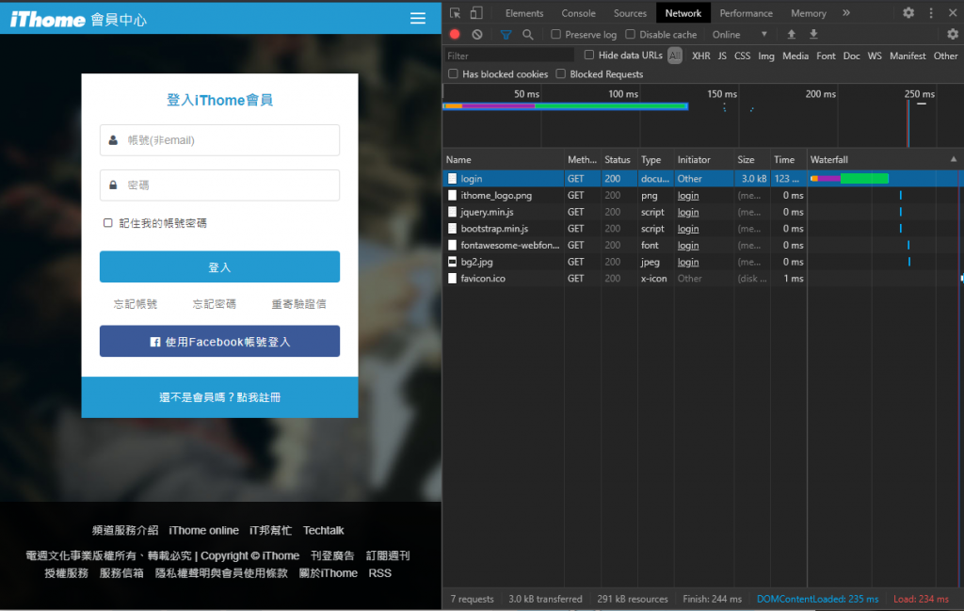Close the DevTools panel
Image resolution: width=964 pixels, height=611 pixels.
(953, 13)
